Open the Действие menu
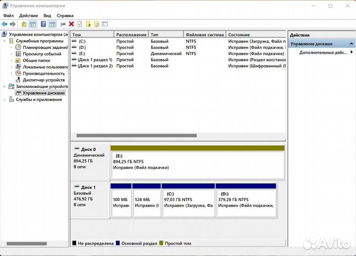Image resolution: width=356 pixels, height=256 pixels. coord(28,15)
